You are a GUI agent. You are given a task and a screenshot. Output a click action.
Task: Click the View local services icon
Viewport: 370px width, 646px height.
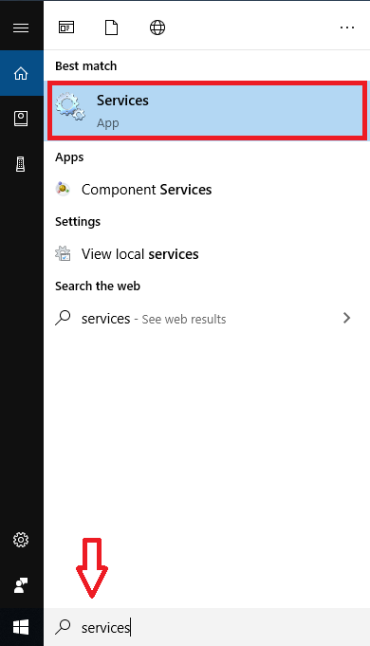click(x=63, y=253)
